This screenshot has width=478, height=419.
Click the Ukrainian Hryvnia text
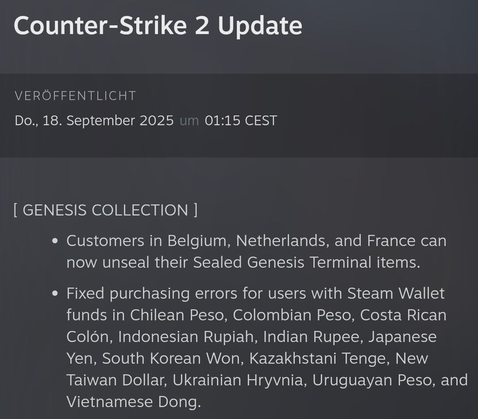coord(239,380)
